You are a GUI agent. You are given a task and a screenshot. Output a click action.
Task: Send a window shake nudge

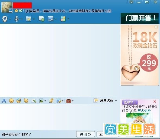click(x=26, y=101)
